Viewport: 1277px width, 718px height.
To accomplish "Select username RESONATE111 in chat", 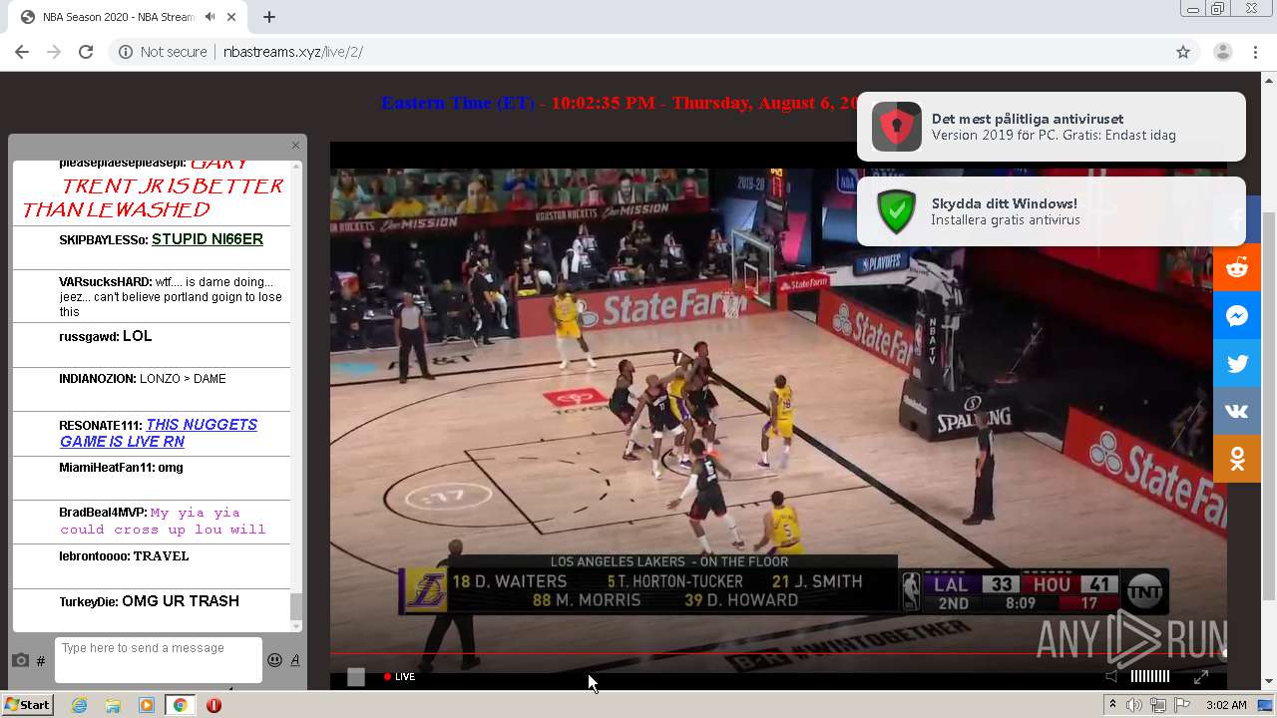I will click(x=102, y=426).
